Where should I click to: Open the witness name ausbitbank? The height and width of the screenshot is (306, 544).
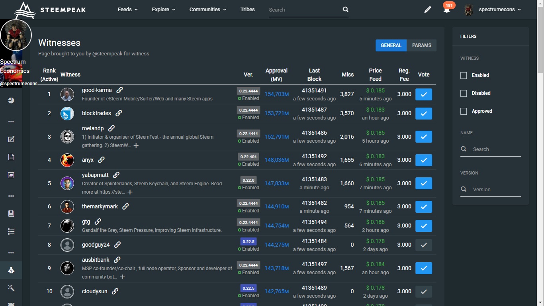click(96, 260)
